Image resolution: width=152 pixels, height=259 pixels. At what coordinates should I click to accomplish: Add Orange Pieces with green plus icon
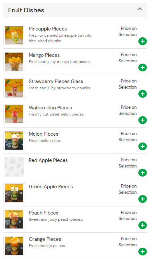142,252
